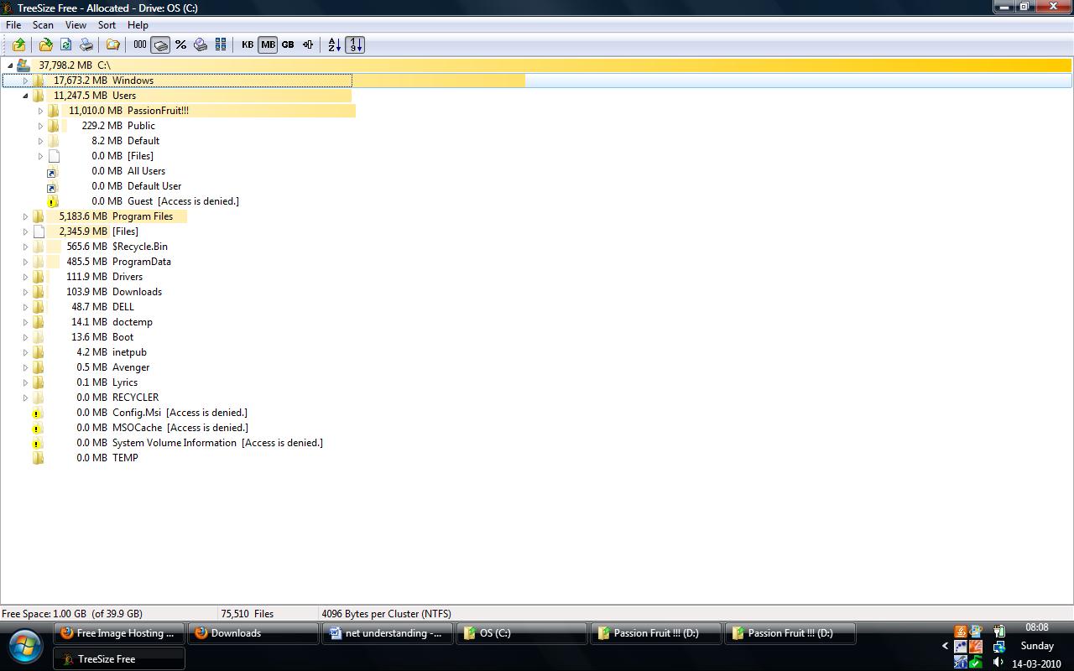Click the green checkmark tray icon
The height and width of the screenshot is (671, 1074).
tap(975, 662)
